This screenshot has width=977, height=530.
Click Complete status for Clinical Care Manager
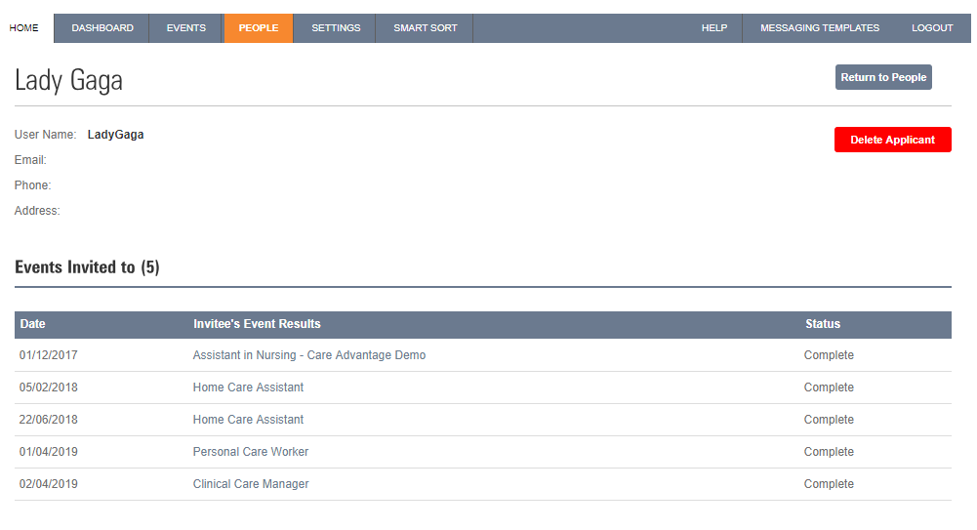point(829,484)
